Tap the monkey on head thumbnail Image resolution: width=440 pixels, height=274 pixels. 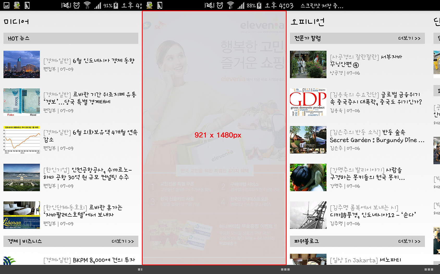coord(308,177)
